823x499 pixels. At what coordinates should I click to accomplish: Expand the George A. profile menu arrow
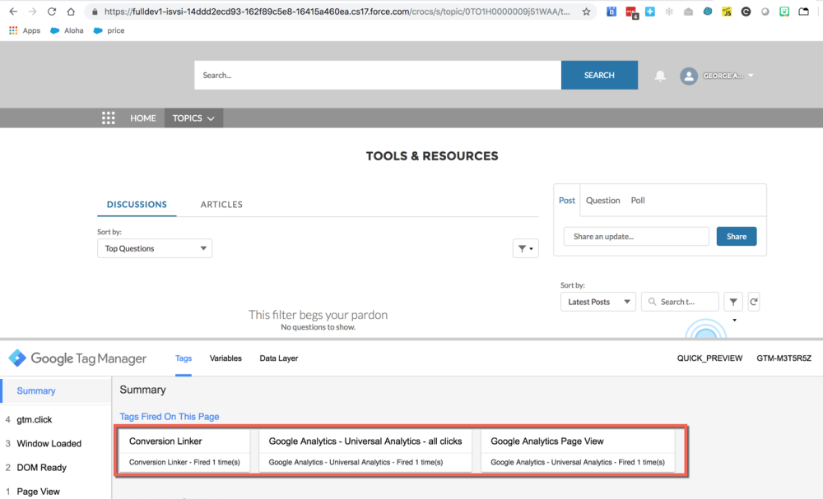click(x=751, y=76)
